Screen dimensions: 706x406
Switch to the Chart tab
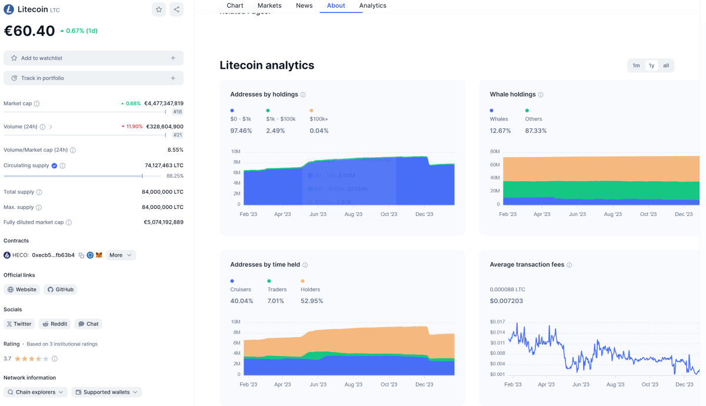[x=235, y=6]
